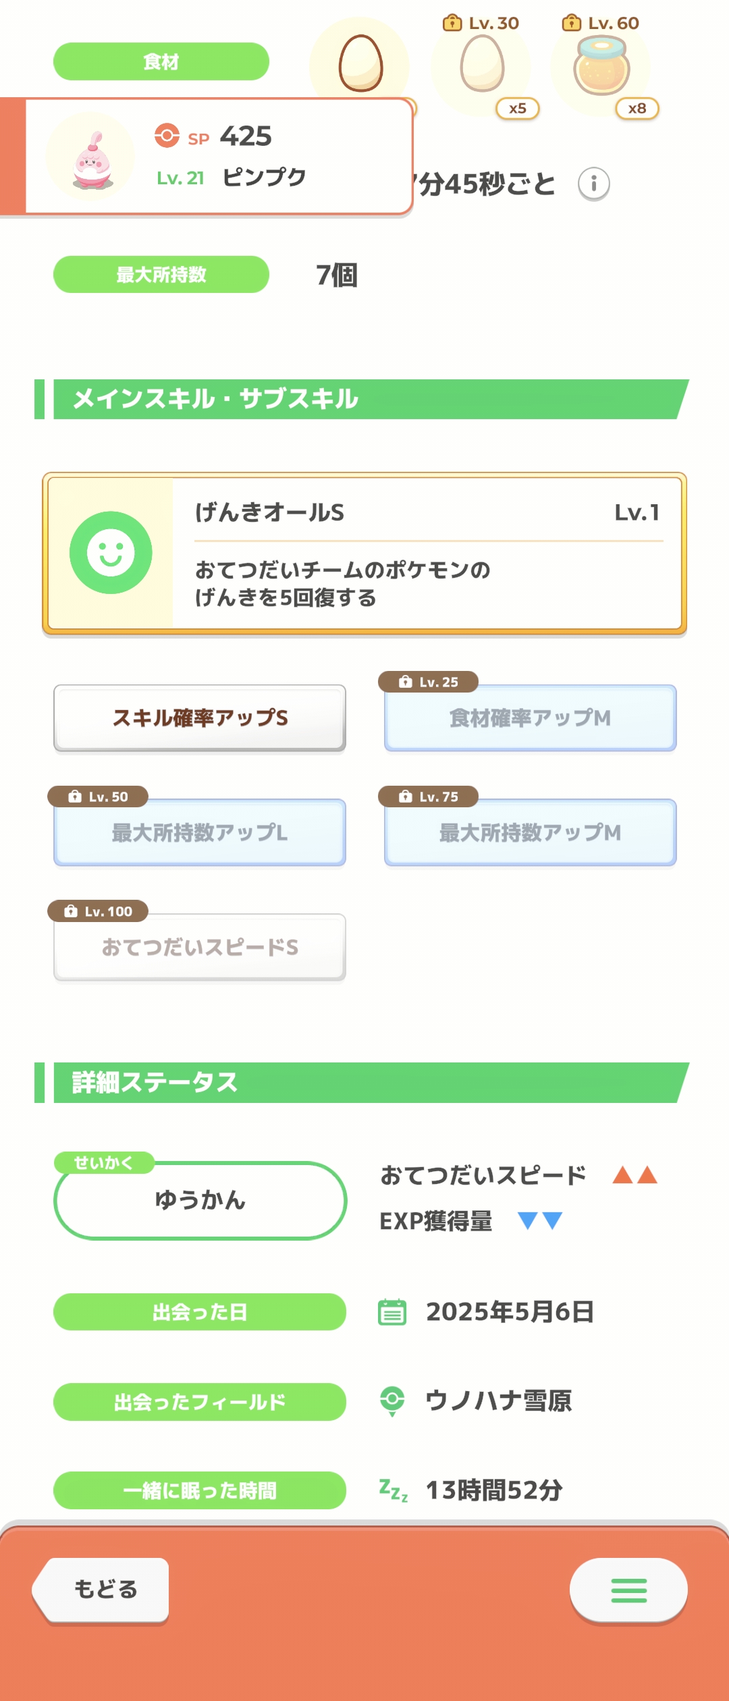Tap the green smiley main skill icon
729x1701 pixels.
point(111,553)
